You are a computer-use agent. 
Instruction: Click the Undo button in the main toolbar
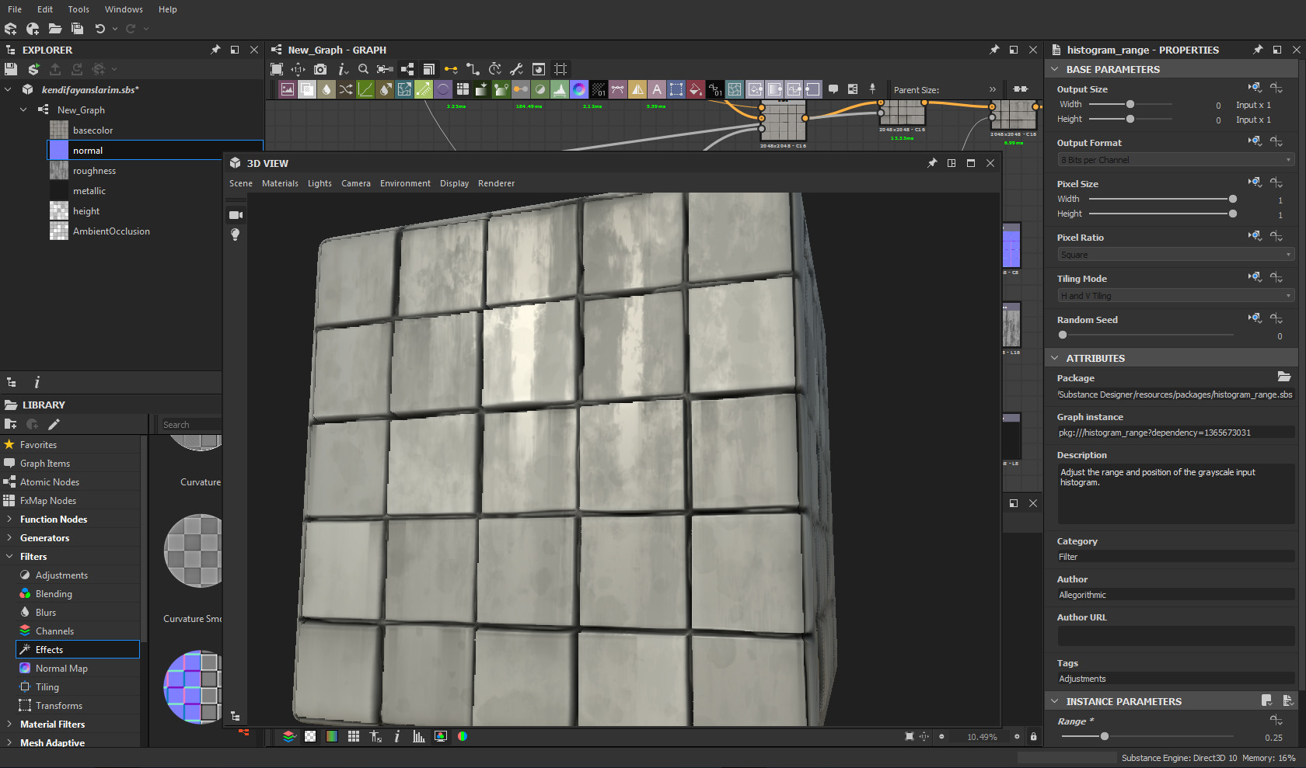[101, 29]
